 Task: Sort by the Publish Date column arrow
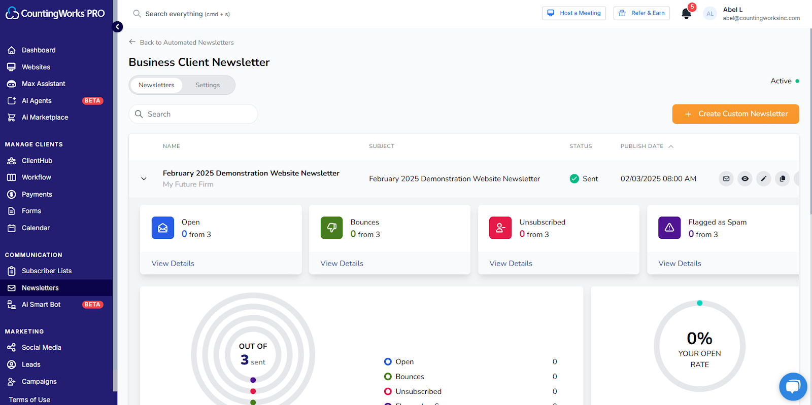coord(671,146)
